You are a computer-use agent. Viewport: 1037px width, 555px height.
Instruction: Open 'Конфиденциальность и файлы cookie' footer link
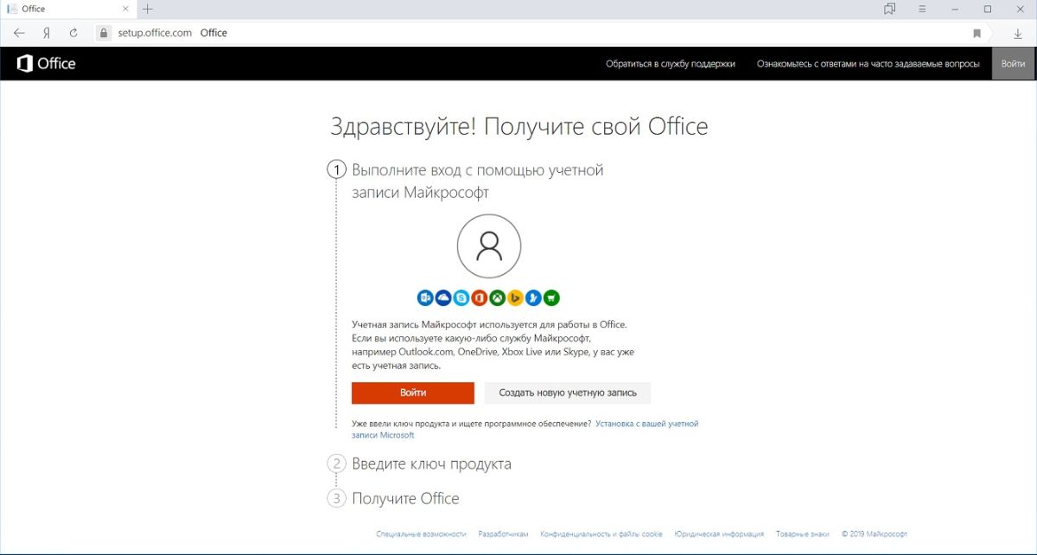coord(601,534)
